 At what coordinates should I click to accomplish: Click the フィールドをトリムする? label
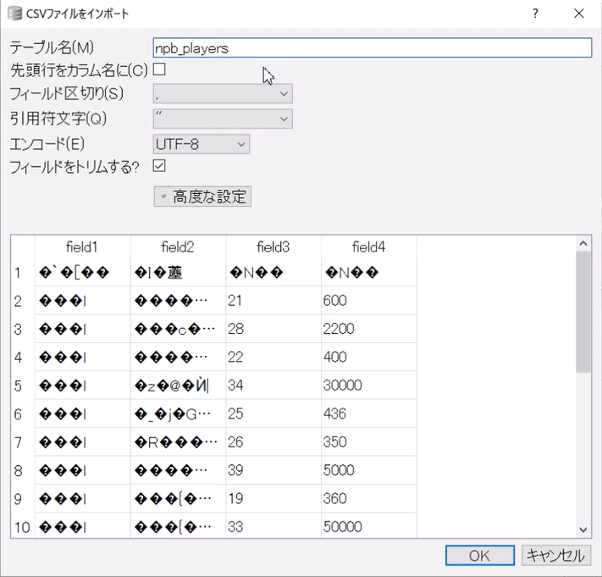click(x=75, y=167)
